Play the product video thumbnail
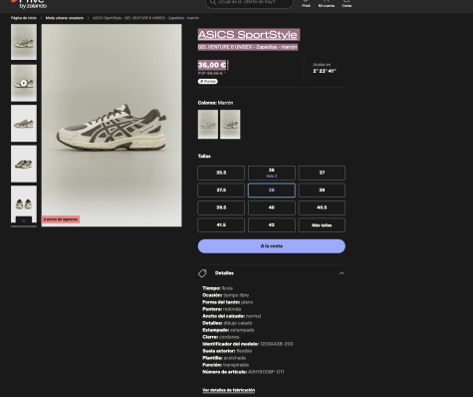473x397 pixels. coord(24,83)
